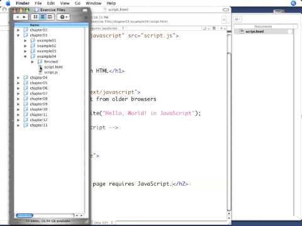Switch Finder to column view
This screenshot has width=302, height=226.
tap(50, 17)
